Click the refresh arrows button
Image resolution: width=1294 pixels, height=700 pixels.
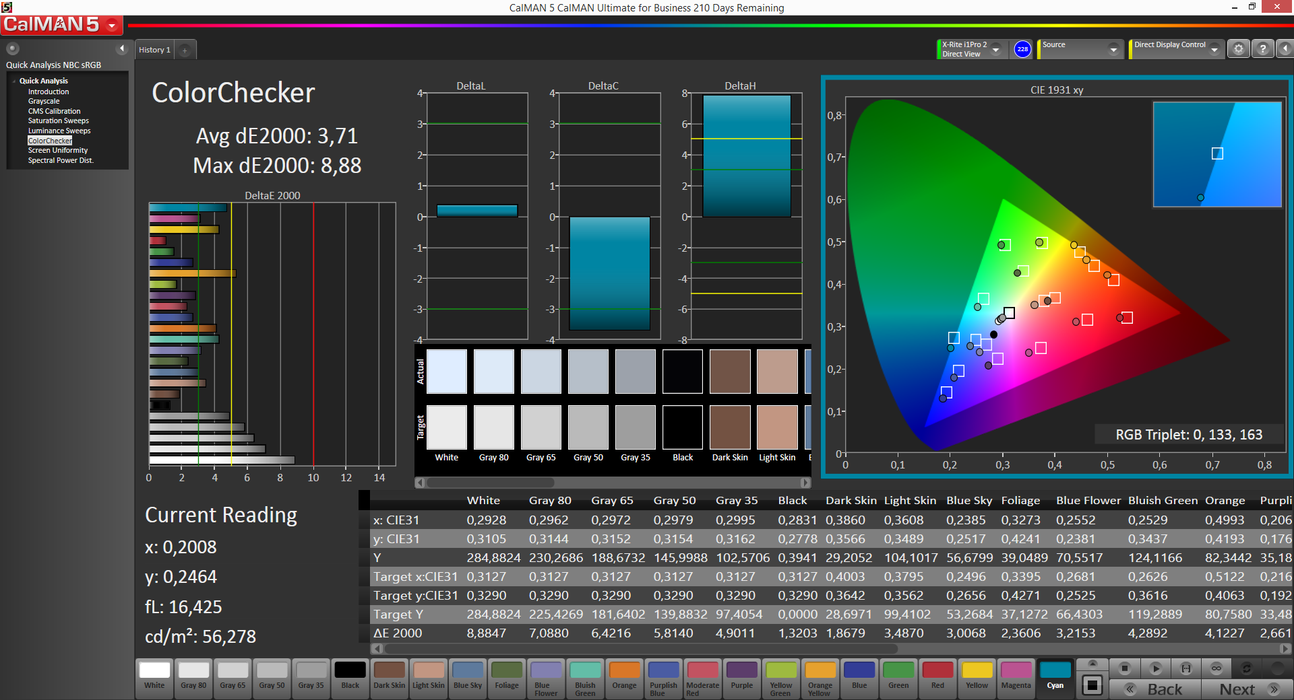pos(1247,668)
